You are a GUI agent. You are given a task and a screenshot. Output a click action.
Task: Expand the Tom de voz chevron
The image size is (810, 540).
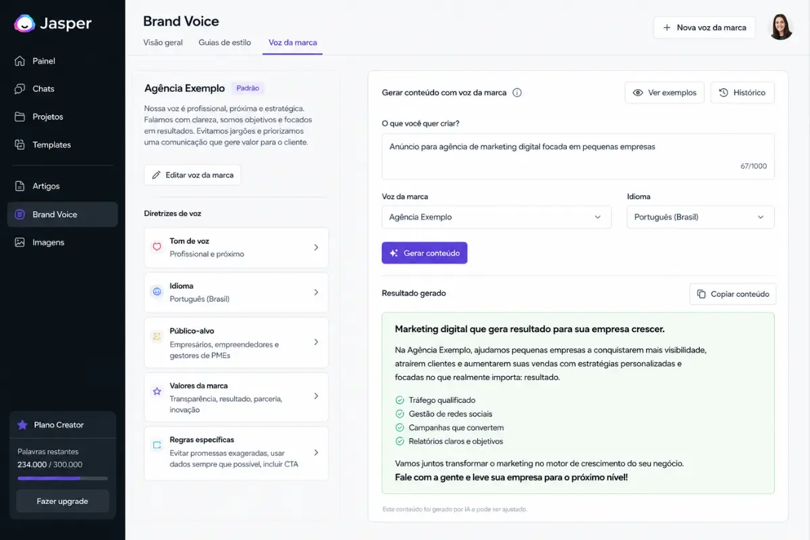316,248
